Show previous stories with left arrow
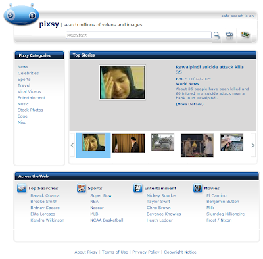Viewport: 263px width, 259px height. pyautogui.click(x=72, y=145)
